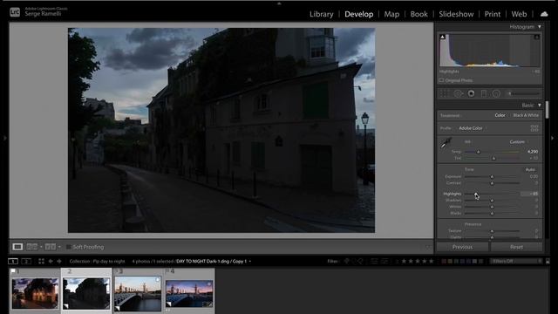Adjust the Exposure slider
This screenshot has height=314, width=558.
(492, 176)
